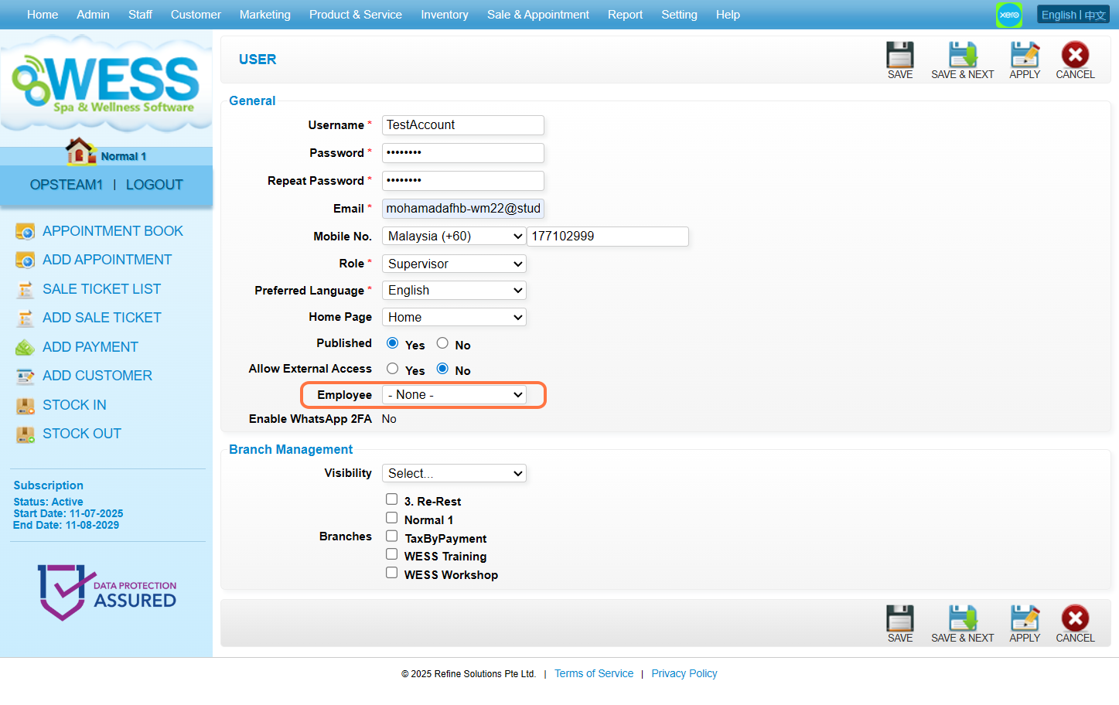Set Published to No
Image resolution: width=1119 pixels, height=705 pixels.
[x=442, y=343]
